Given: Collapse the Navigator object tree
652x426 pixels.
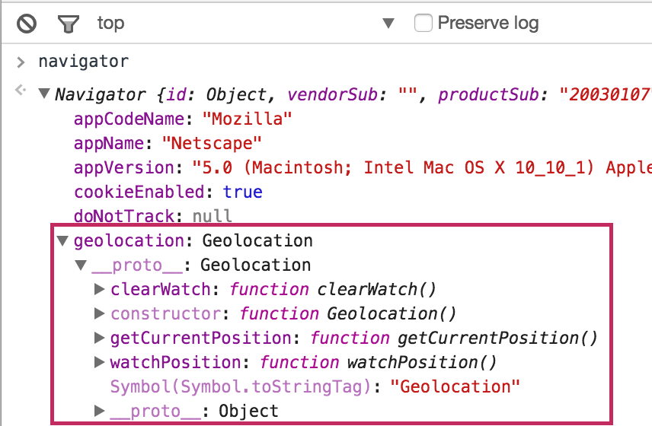Looking at the screenshot, I should 45,95.
